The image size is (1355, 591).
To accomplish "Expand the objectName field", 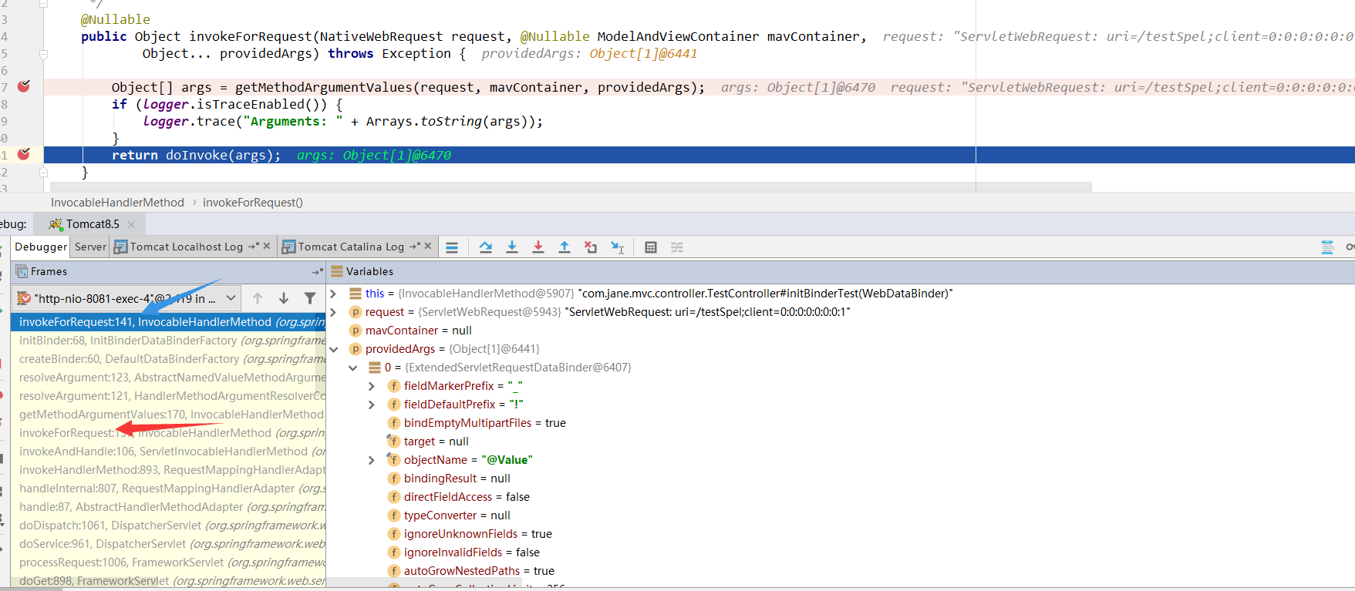I will coord(372,460).
